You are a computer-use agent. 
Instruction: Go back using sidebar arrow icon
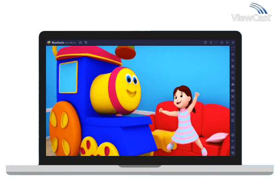(233, 141)
